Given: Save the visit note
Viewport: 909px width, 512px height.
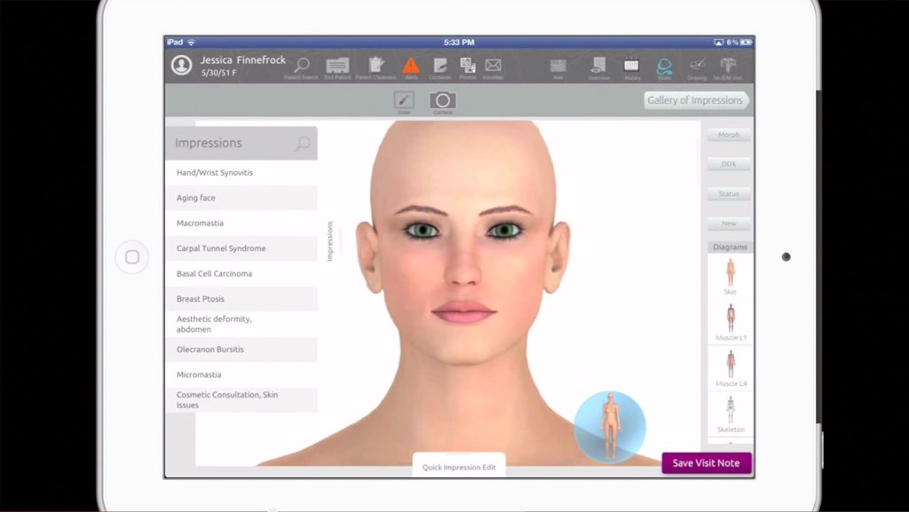Looking at the screenshot, I should tap(706, 463).
